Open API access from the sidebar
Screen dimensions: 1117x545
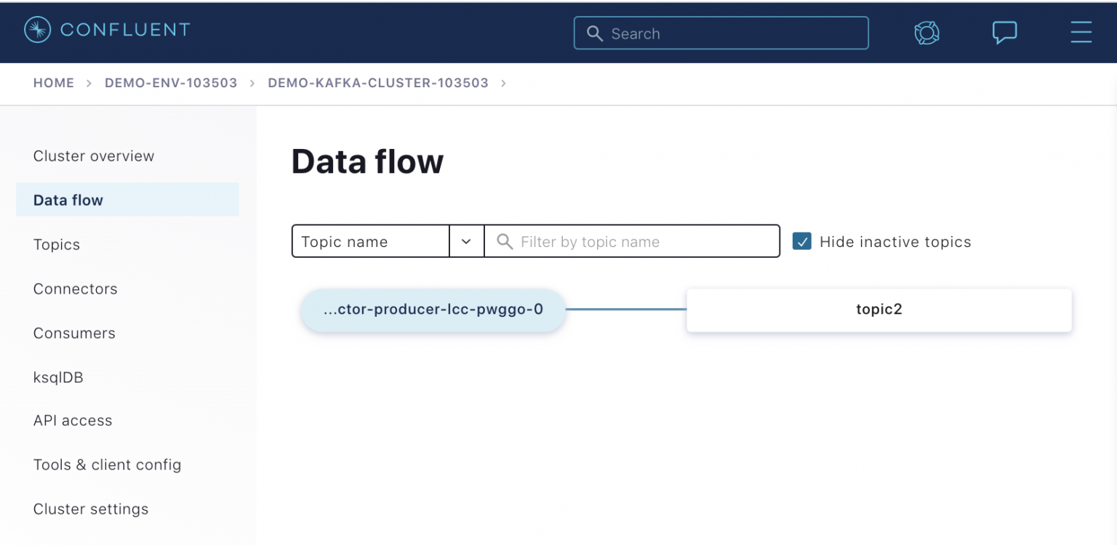[73, 420]
